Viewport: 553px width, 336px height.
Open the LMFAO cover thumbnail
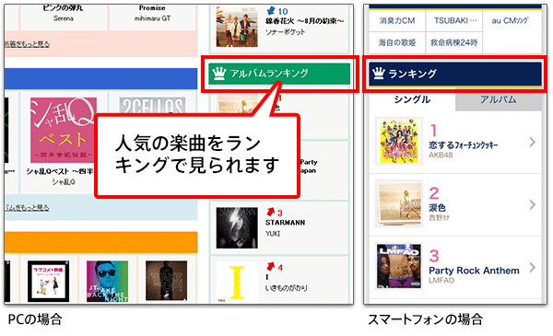coord(398,266)
